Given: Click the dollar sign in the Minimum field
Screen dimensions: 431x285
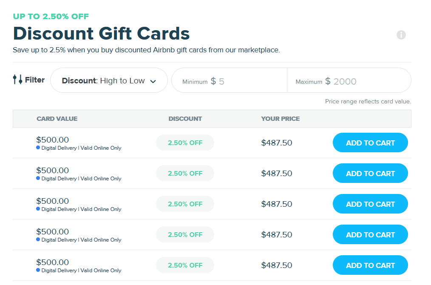Looking at the screenshot, I should (213, 80).
